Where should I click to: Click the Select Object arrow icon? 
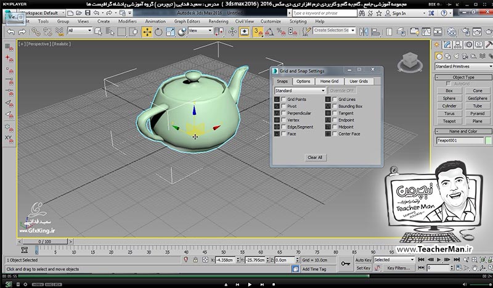point(98,32)
